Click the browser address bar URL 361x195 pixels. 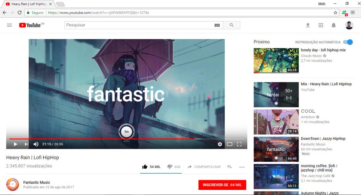coord(99,13)
